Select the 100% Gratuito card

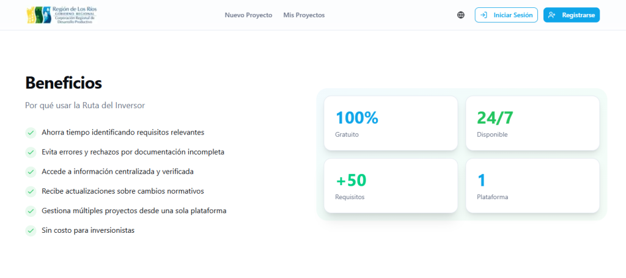click(x=391, y=123)
